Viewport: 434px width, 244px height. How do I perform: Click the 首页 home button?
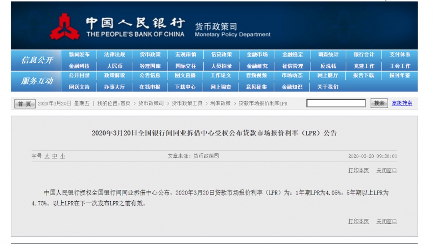(25, 104)
